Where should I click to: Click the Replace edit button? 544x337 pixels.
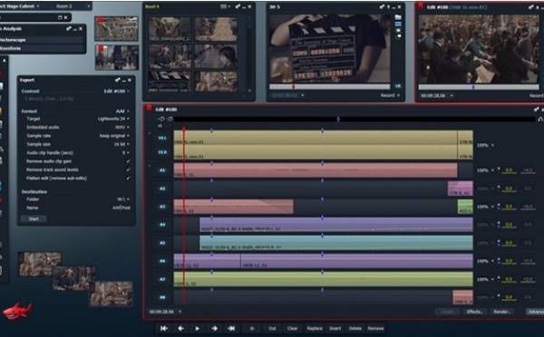[x=315, y=328]
